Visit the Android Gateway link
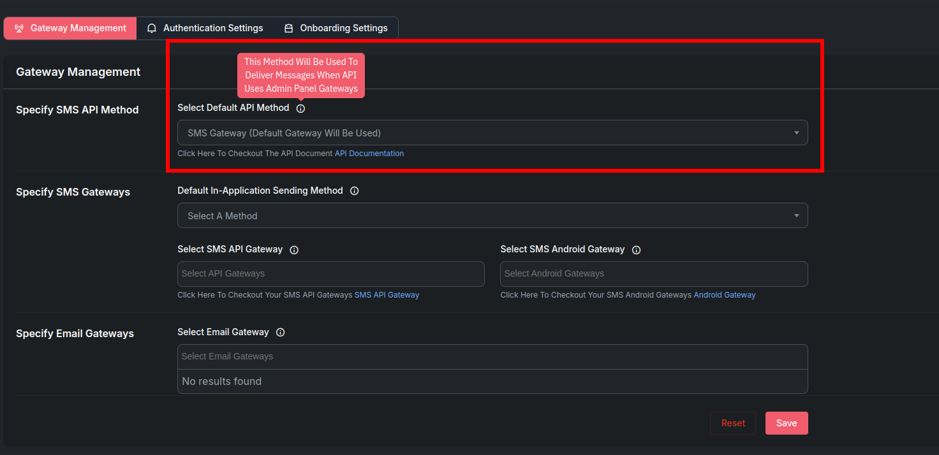This screenshot has width=939, height=455. tap(725, 295)
